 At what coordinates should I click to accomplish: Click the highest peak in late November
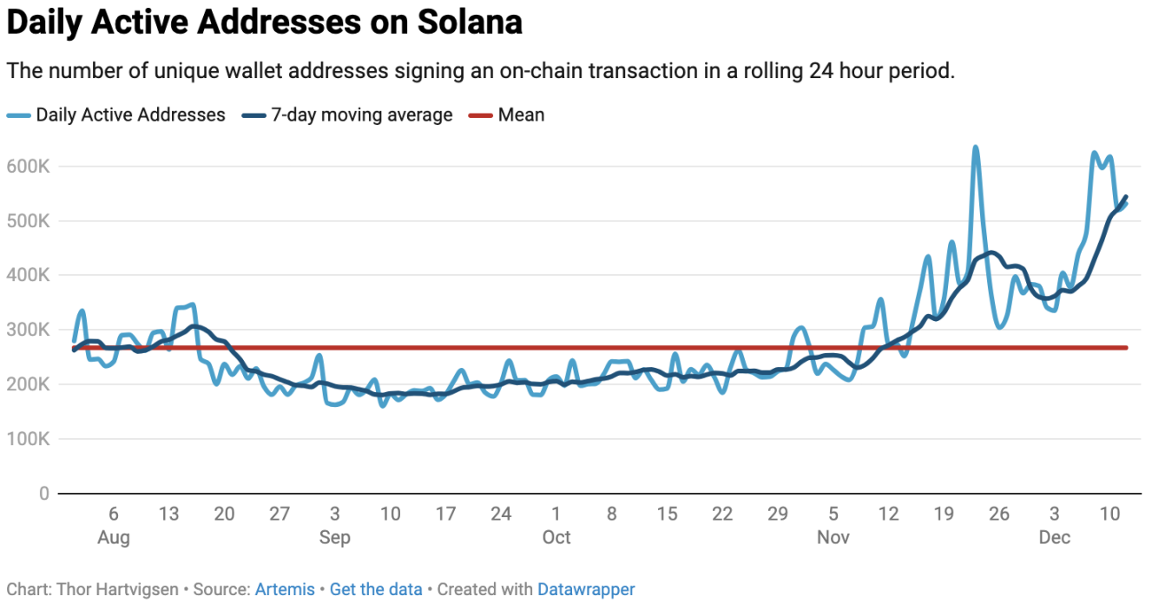(x=975, y=148)
